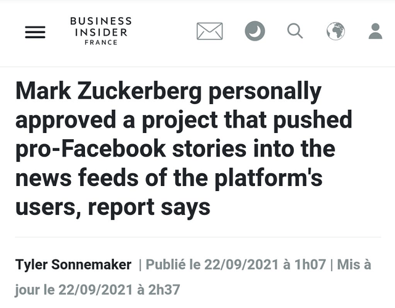Click the Business Insider France logo
The image size is (395, 308).
coord(100,31)
